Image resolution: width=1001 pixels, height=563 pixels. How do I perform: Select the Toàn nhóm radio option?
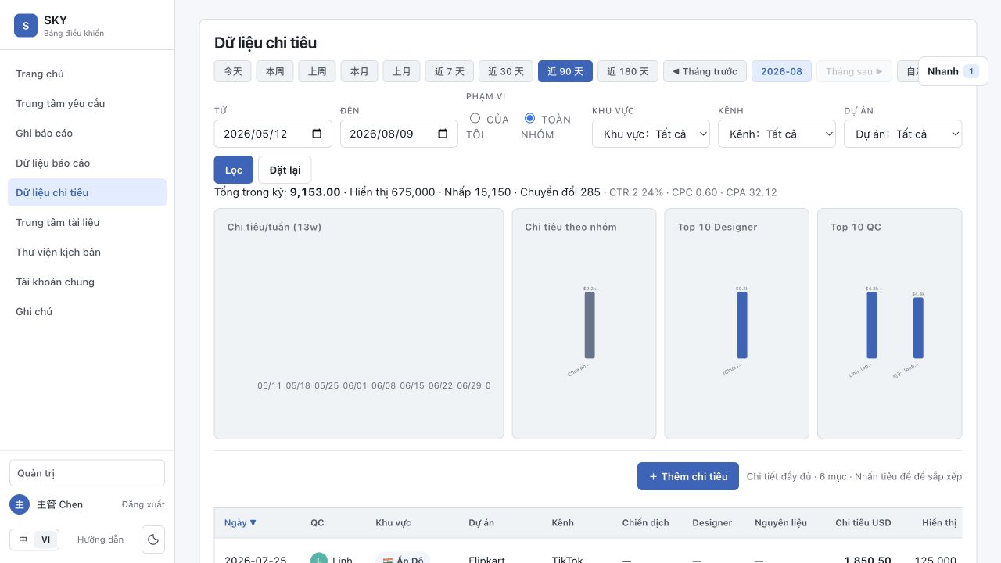tap(529, 118)
